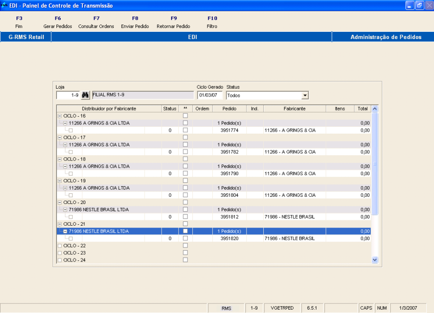Viewport: 434px width, 313px height.
Task: Click the Ordem column header
Action: tap(203, 109)
